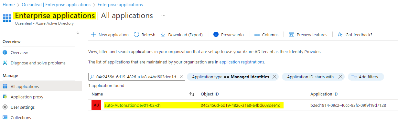Remove the Application type filter
The height and width of the screenshot is (123, 398).
(274, 77)
